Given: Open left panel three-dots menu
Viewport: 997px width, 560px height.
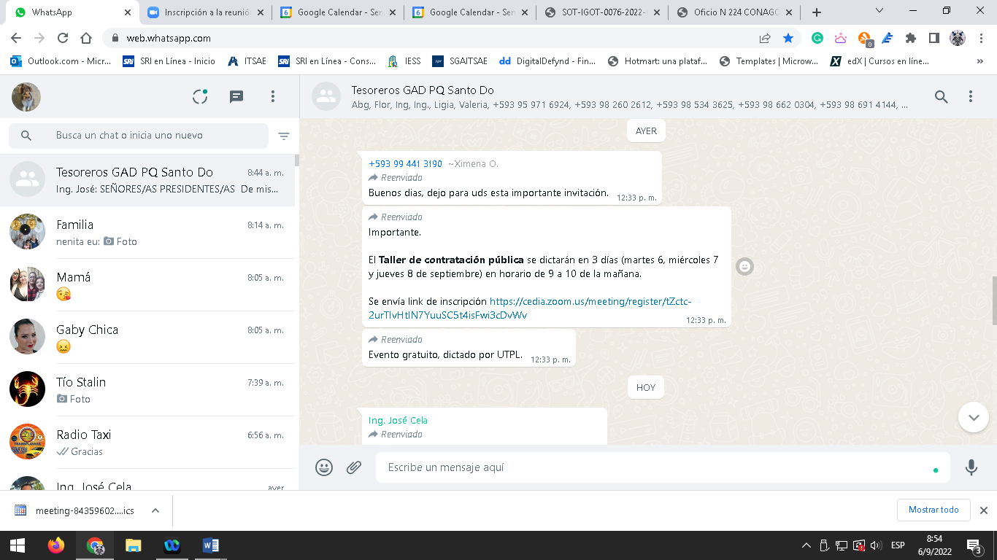Looking at the screenshot, I should [x=273, y=97].
